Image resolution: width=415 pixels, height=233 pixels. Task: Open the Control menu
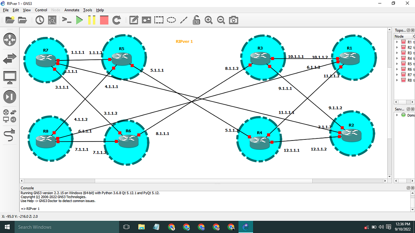[x=41, y=10]
